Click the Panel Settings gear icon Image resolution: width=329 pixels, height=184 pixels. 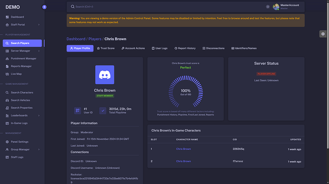(7, 142)
